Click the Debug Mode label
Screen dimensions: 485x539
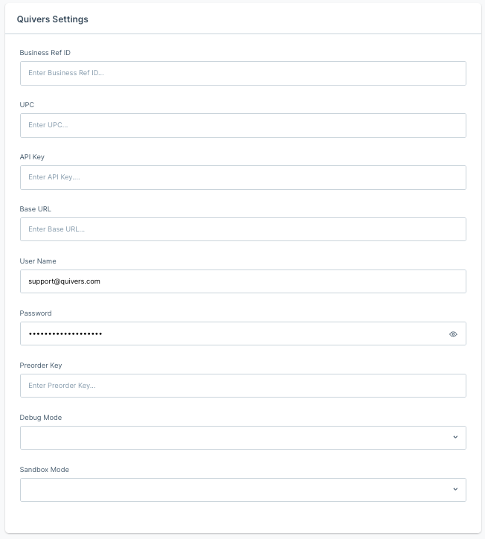click(40, 418)
